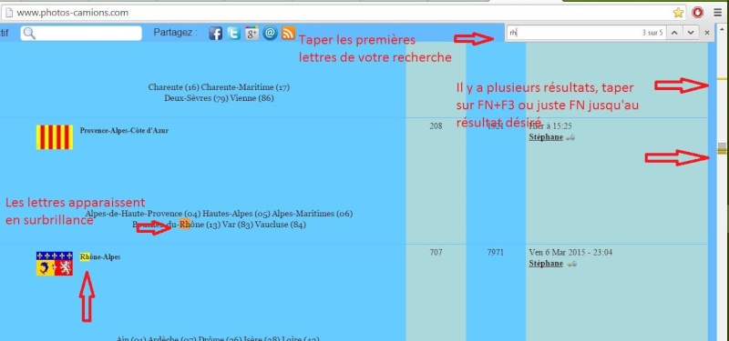Click the Provence-Alpes-Côte d'Azur flag image
Screen dimensions: 729x341
pyautogui.click(x=55, y=137)
